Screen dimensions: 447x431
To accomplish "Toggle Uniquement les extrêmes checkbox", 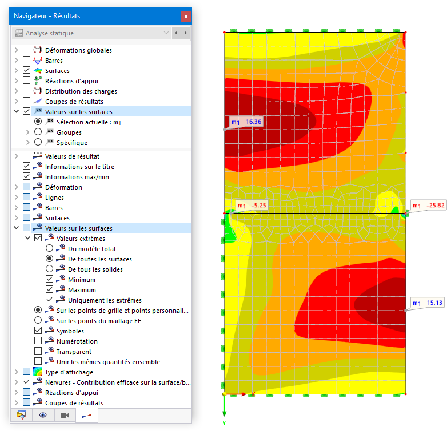I will 49,300.
